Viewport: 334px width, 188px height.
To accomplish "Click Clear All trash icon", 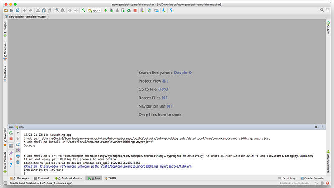I will 18,162.
